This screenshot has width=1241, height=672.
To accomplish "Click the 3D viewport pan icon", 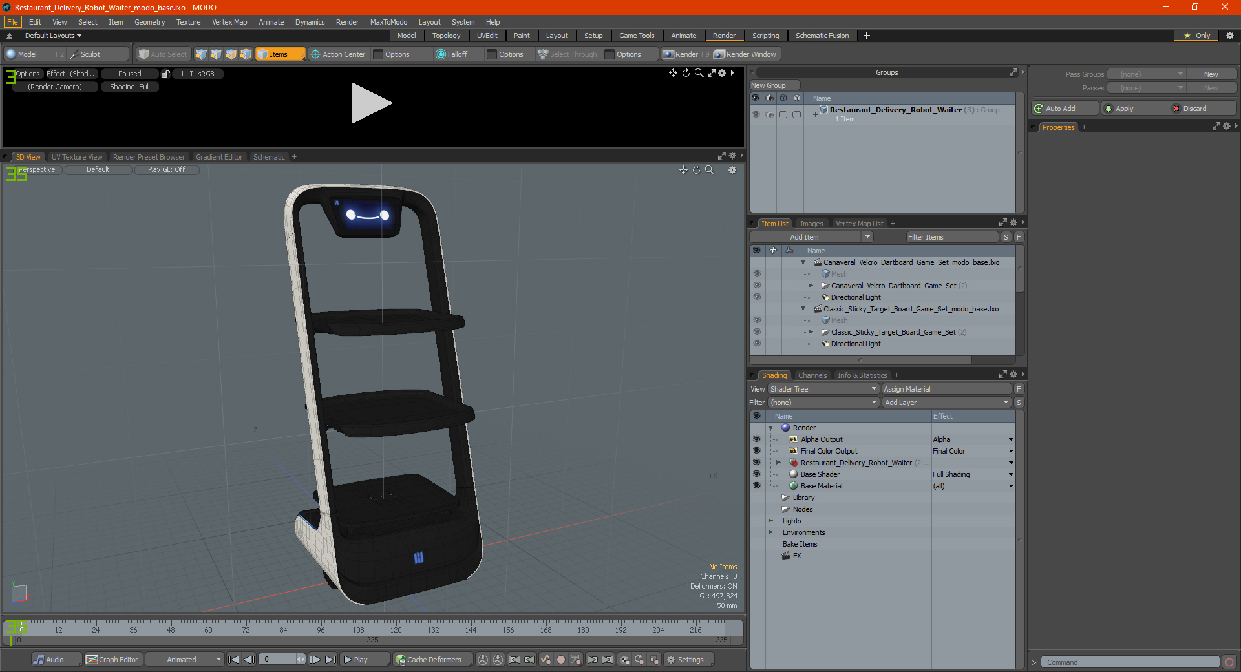I will click(683, 170).
